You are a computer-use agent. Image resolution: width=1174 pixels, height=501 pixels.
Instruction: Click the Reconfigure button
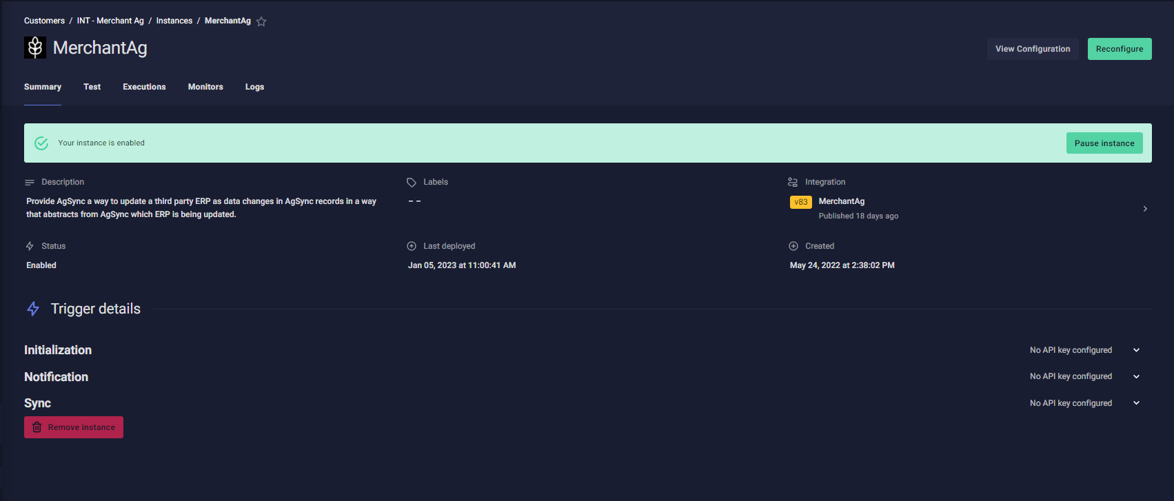click(1119, 49)
